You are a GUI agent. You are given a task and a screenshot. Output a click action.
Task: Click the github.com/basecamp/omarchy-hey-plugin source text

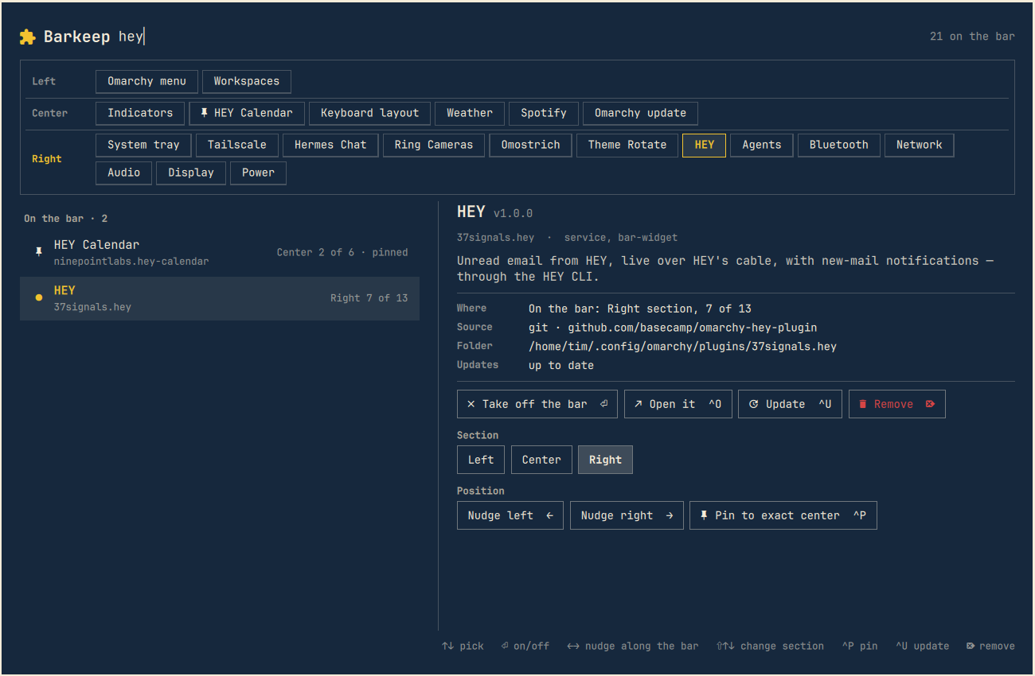[693, 328]
